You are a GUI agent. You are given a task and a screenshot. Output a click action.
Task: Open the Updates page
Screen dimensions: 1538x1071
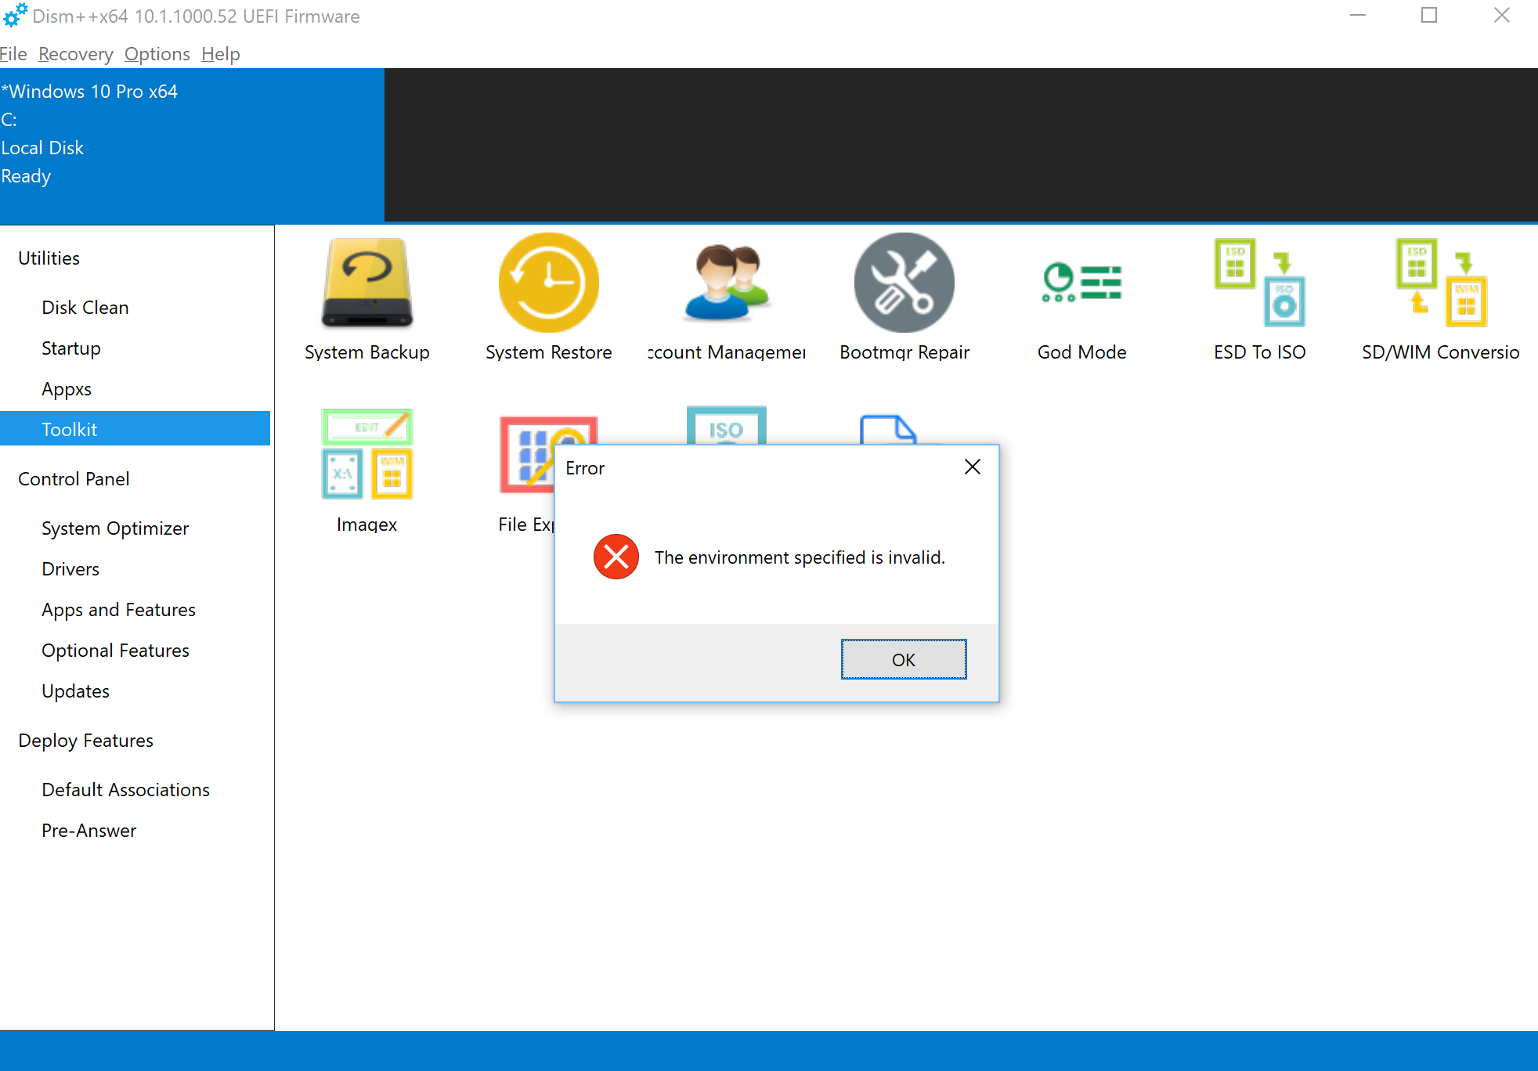tap(75, 691)
